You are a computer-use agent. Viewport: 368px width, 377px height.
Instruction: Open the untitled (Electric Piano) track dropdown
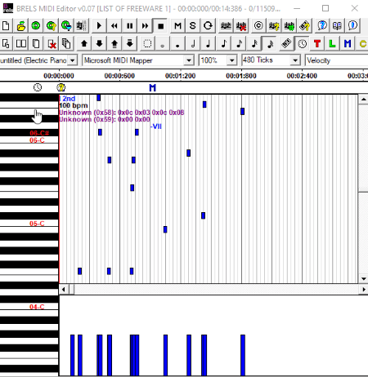(x=73, y=60)
